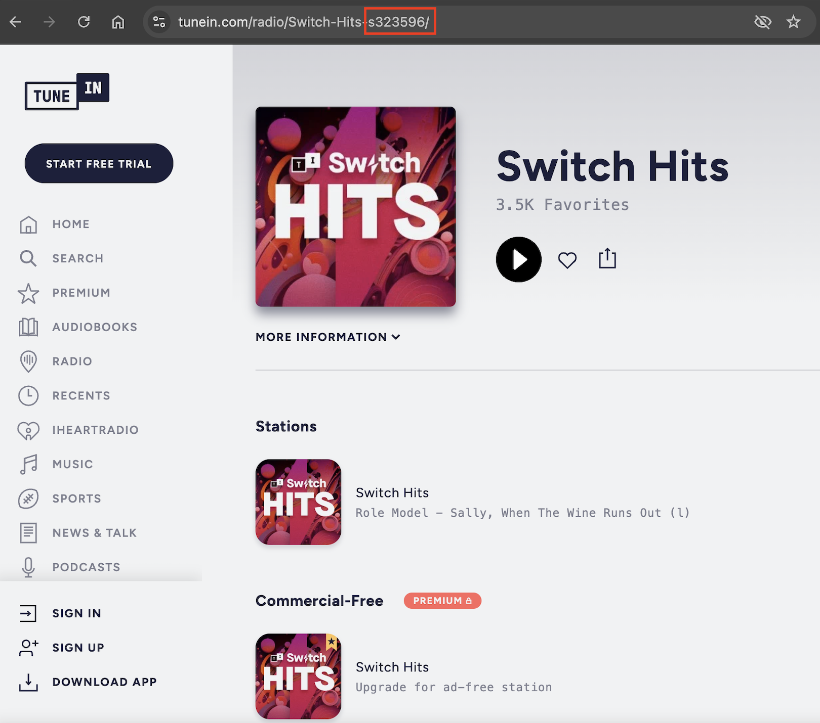Favorite Switch Hits with the heart icon
This screenshot has width=820, height=723.
(x=567, y=260)
